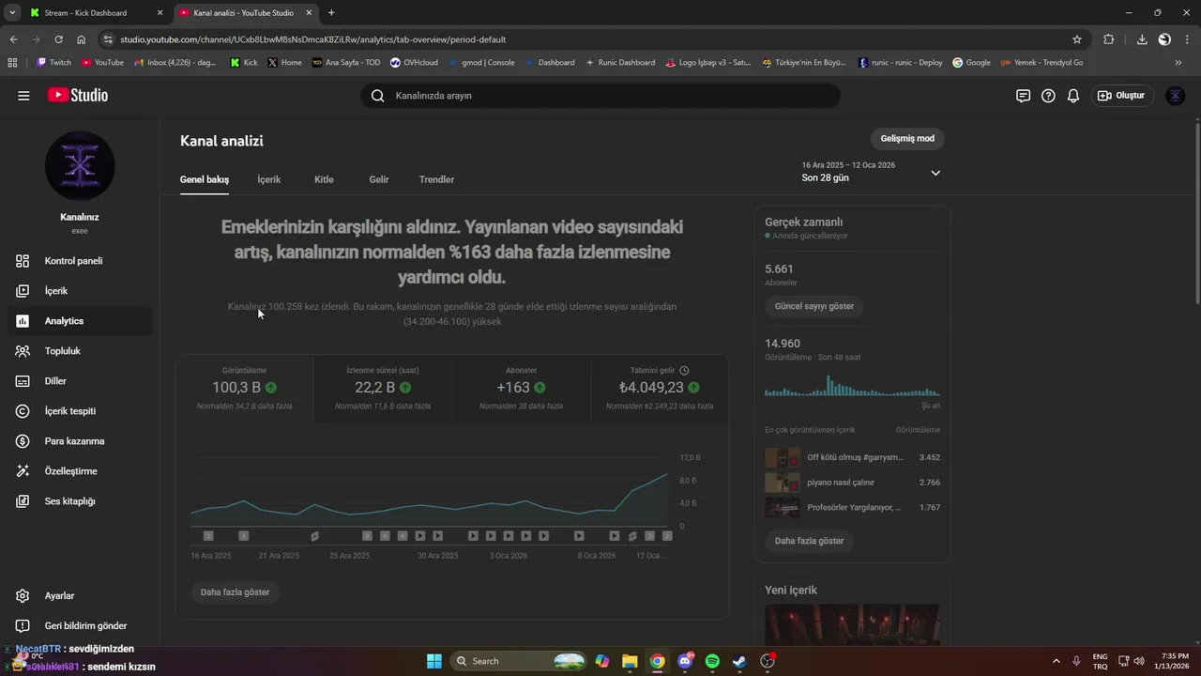Viewport: 1201px width, 676px height.
Task: Open the Windows Start menu
Action: [434, 661]
